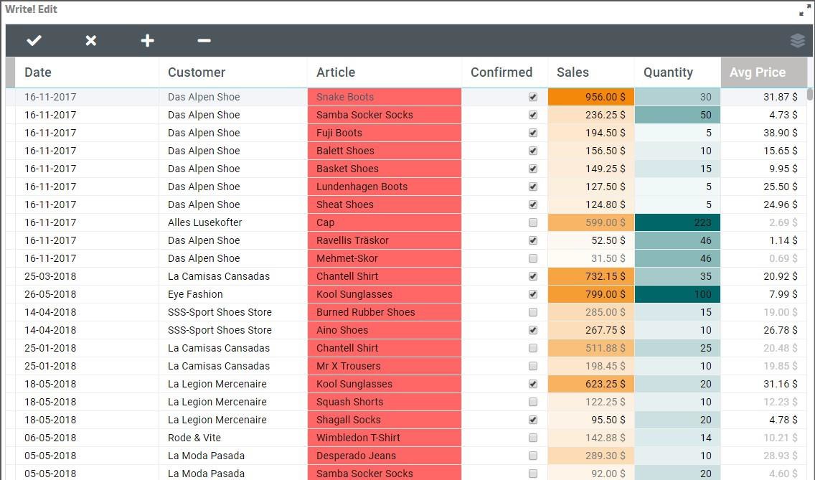815x480 pixels.
Task: Uncheck Confirmed for Samba Socker Socks 236.25 row
Action: tap(533, 115)
